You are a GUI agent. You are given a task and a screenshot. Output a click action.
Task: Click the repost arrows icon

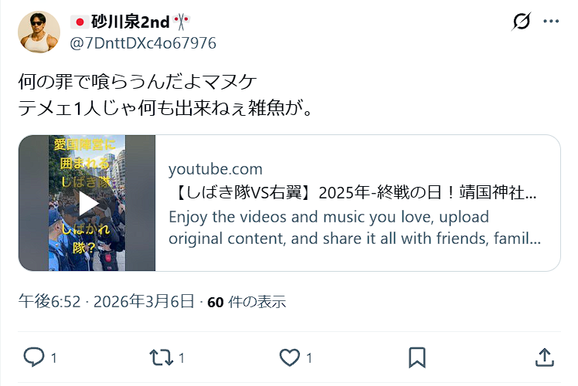[161, 357]
